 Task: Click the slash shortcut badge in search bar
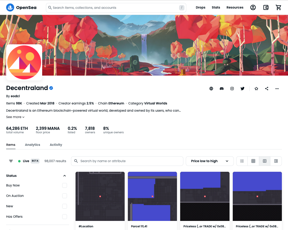[182, 7]
